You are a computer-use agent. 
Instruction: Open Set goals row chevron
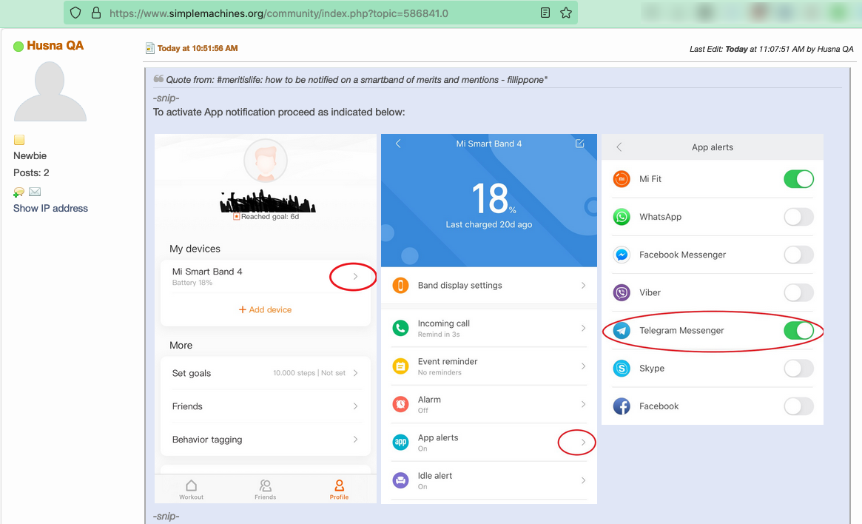pyautogui.click(x=356, y=373)
